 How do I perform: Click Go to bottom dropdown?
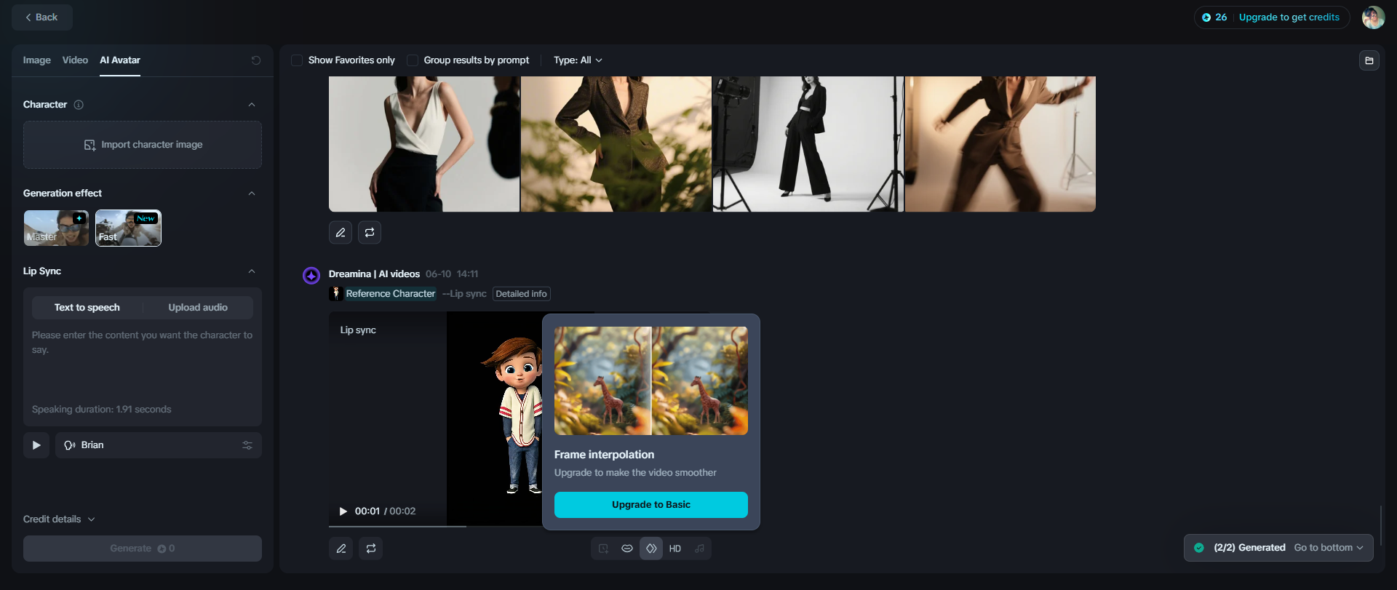[1329, 548]
